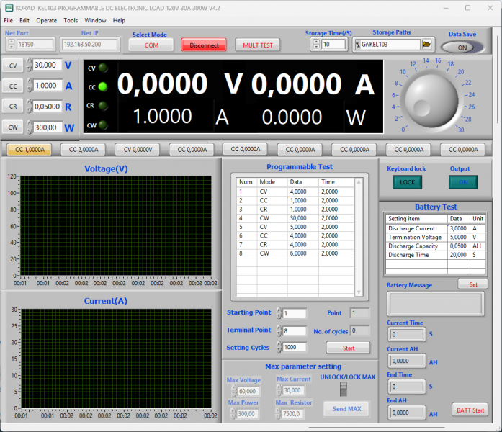Adjust the Terminal Point stepper
Screen dimensions: 502x432
click(279, 330)
